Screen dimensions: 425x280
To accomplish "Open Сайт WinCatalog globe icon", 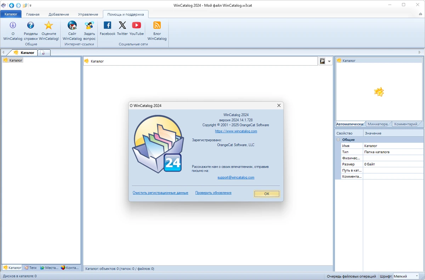I will (72, 25).
